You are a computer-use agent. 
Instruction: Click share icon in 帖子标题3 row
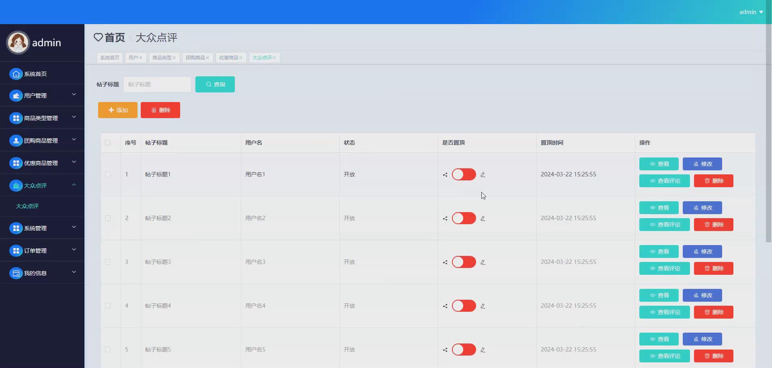[445, 262]
